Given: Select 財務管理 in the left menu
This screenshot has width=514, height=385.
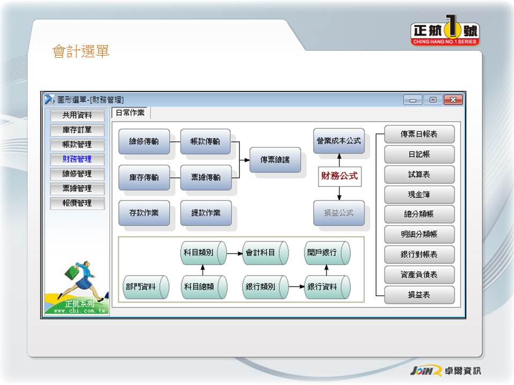Looking at the screenshot, I should click(x=77, y=159).
